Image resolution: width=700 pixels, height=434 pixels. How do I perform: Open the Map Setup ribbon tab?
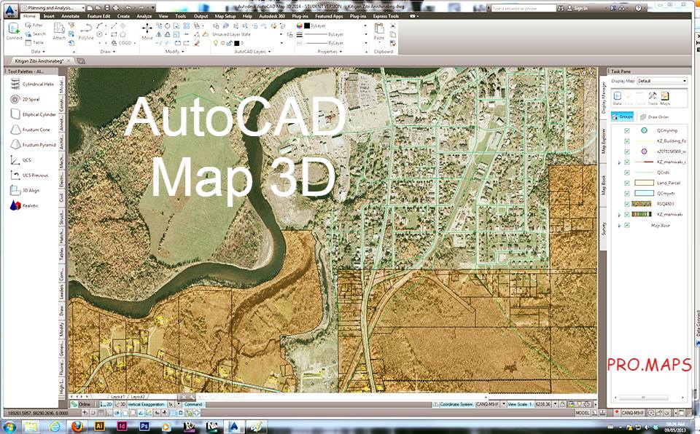click(x=225, y=16)
